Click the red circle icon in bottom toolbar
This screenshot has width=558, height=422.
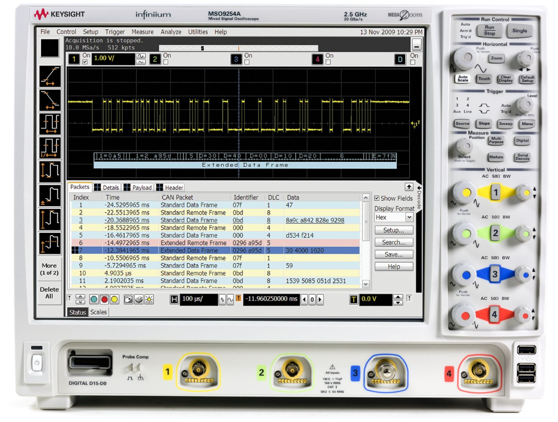pos(104,300)
